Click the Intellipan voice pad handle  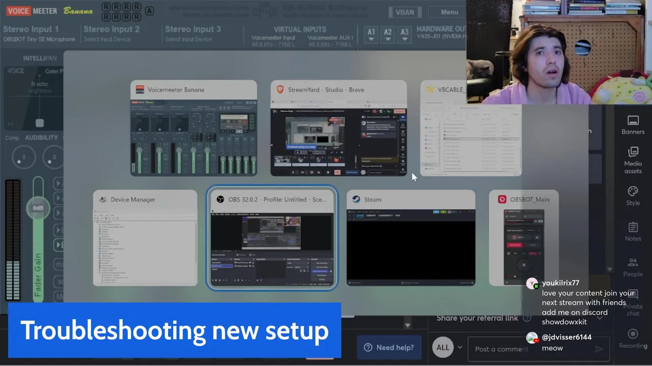40,123
